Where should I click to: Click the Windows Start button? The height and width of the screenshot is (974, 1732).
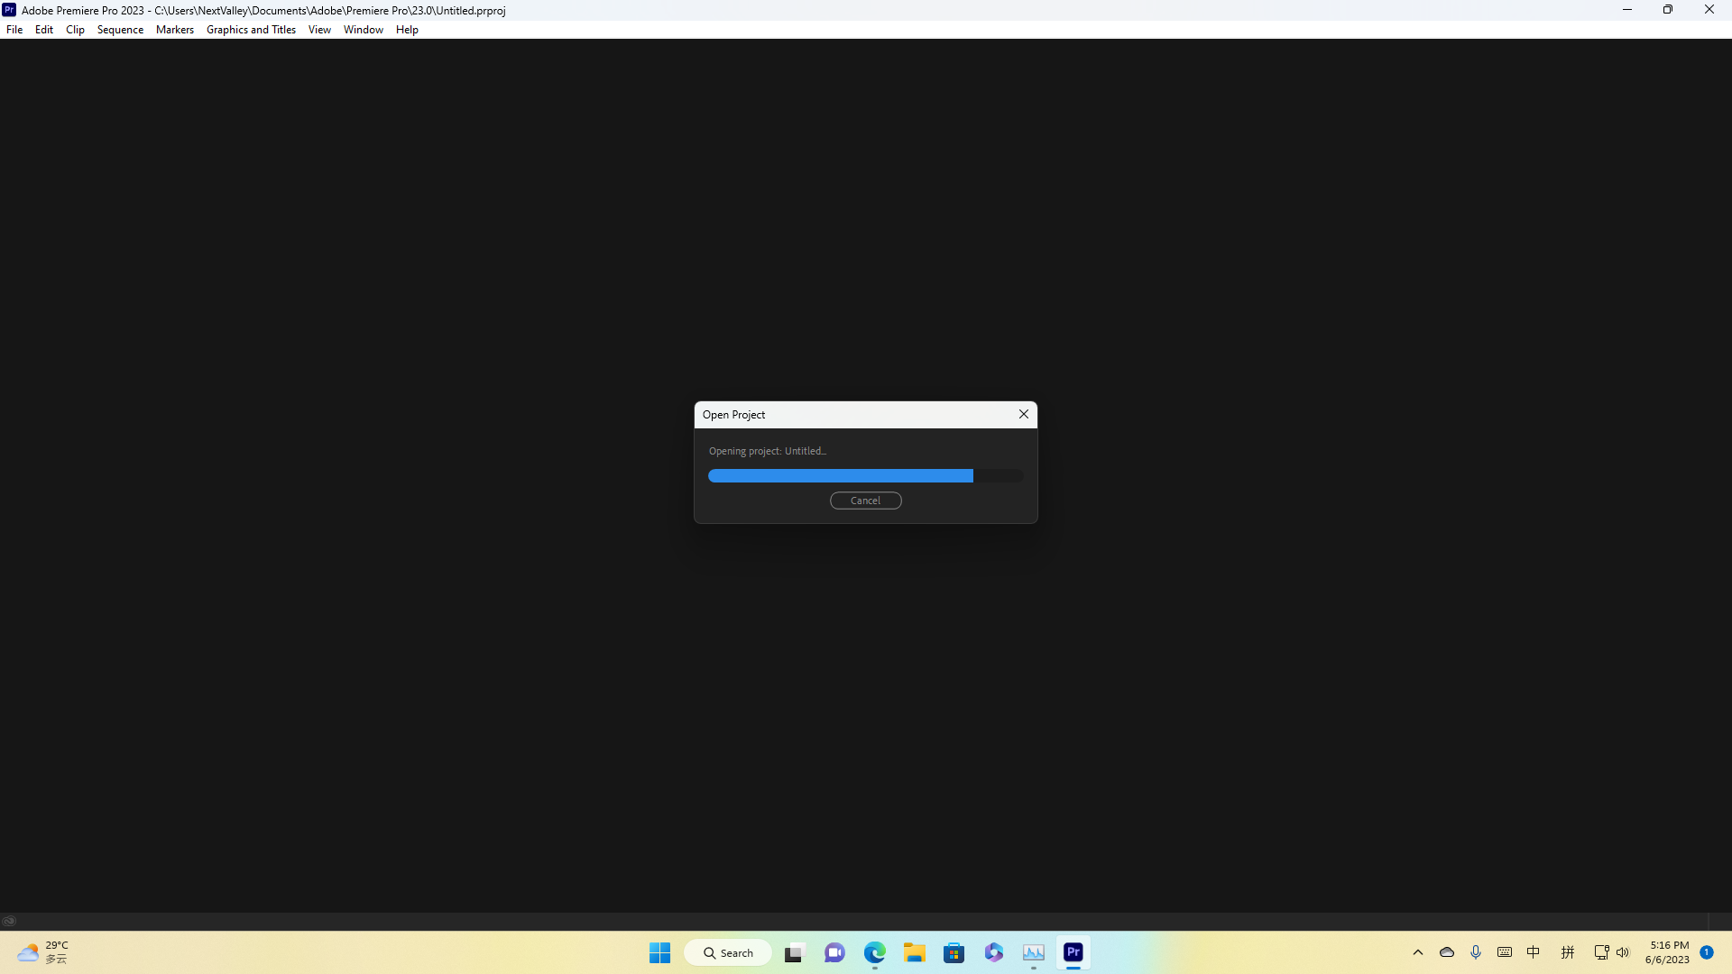click(659, 952)
